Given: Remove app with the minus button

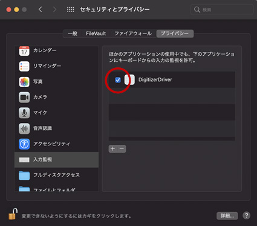Looking at the screenshot, I should 122,149.
